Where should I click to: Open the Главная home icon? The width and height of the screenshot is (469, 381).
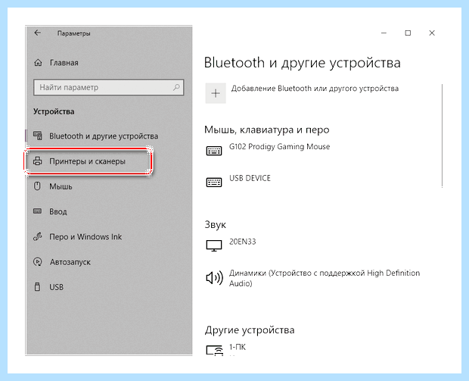click(x=38, y=63)
